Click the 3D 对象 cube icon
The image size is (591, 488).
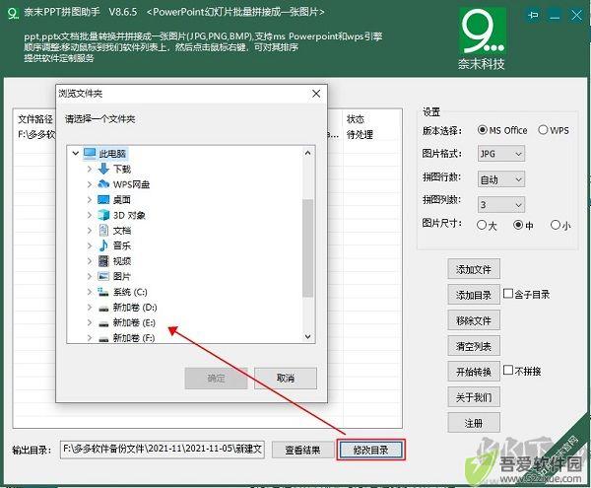tap(103, 215)
